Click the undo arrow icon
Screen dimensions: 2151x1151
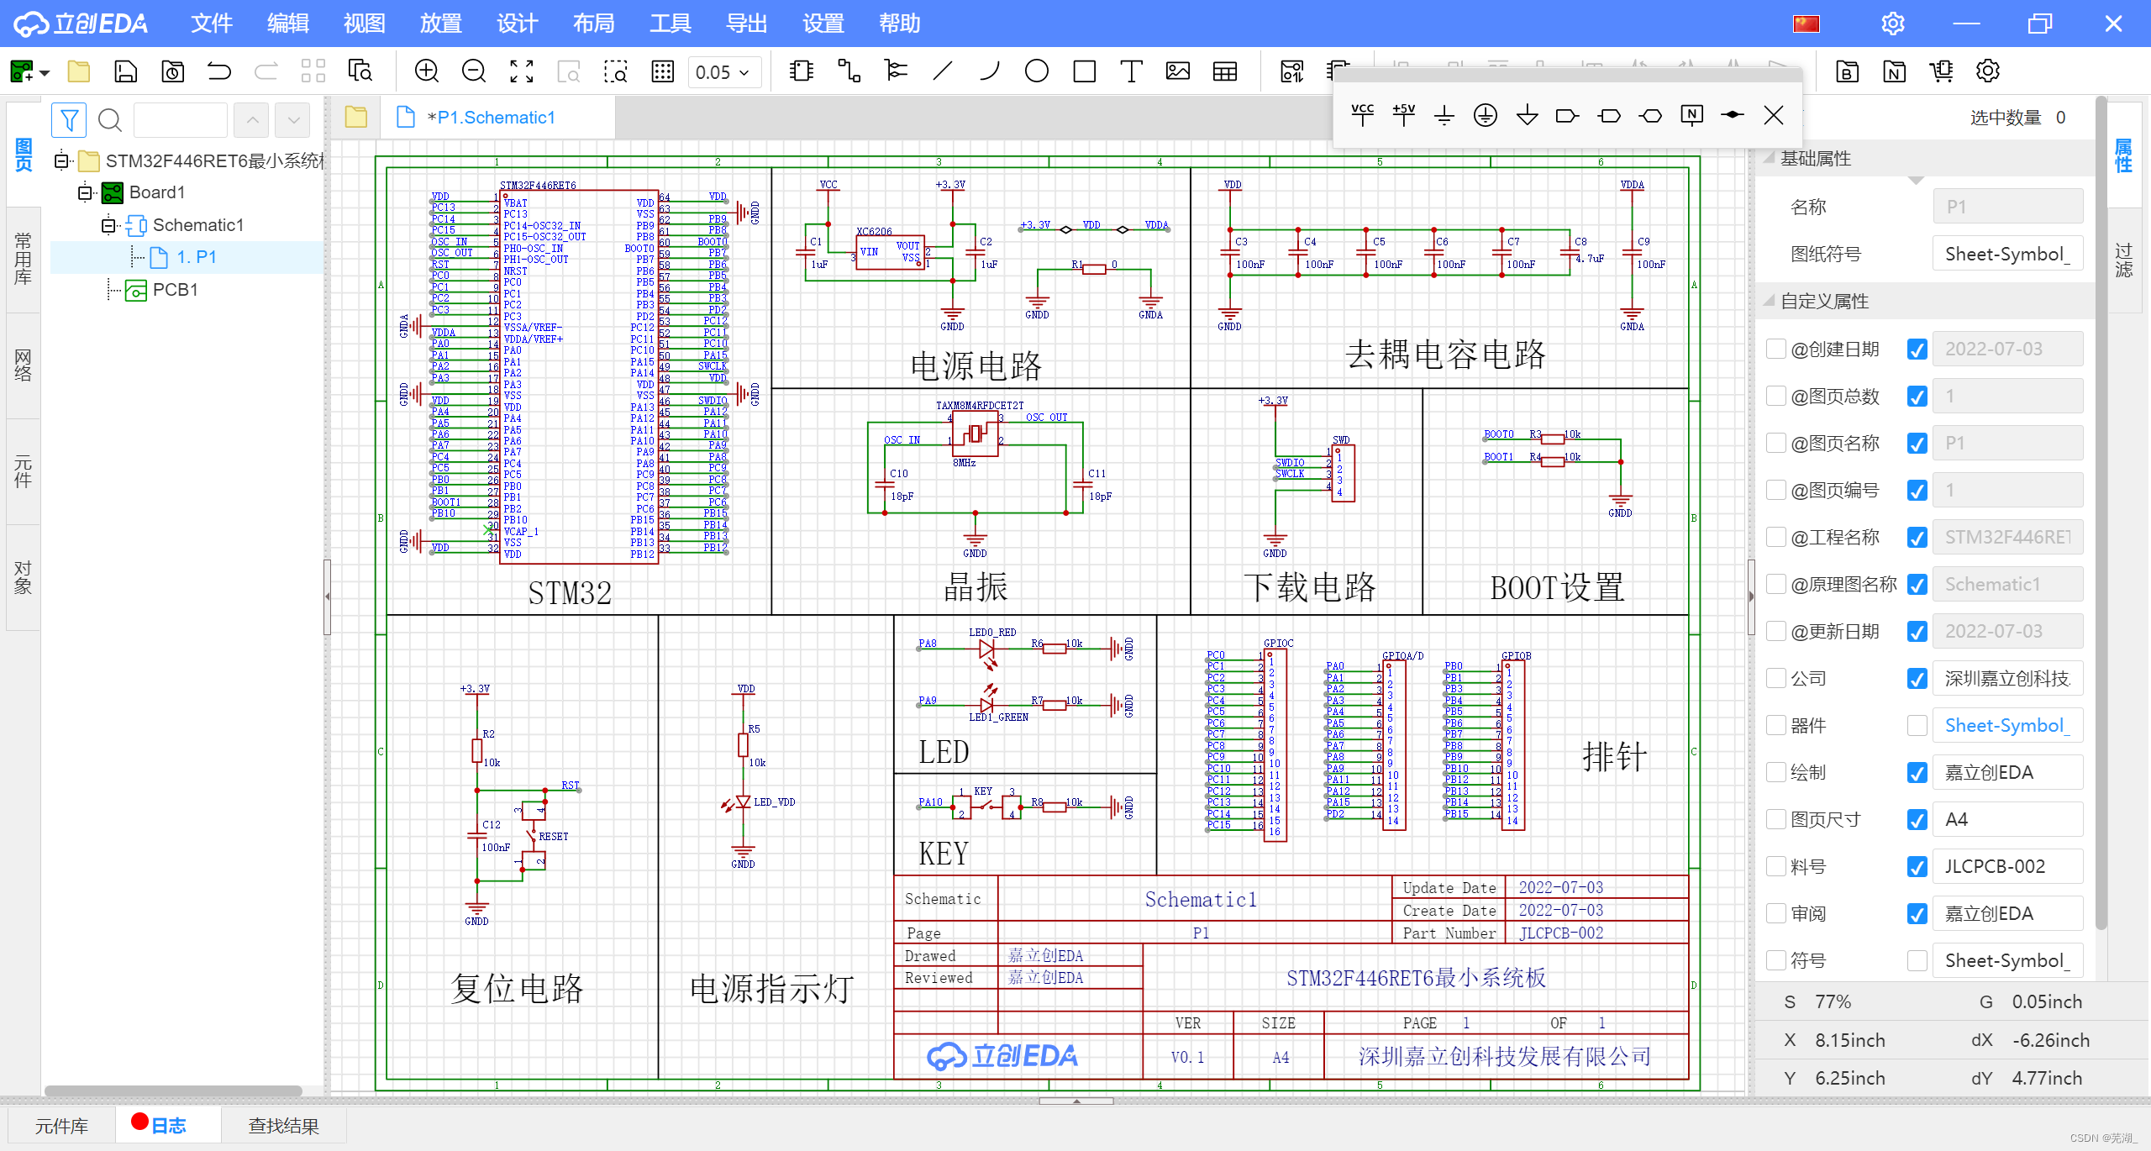point(219,71)
